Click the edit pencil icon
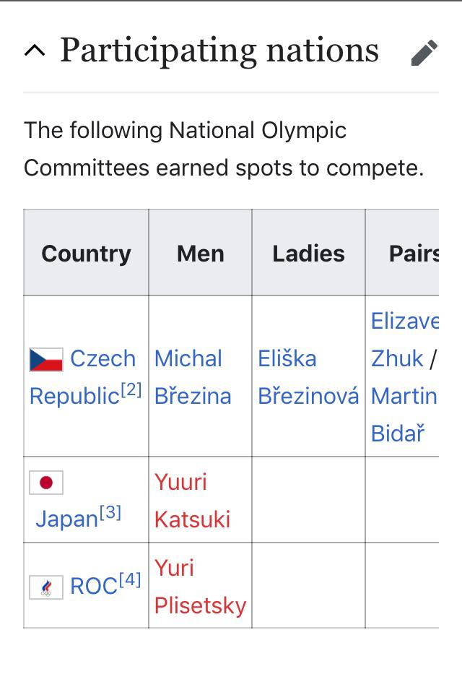This screenshot has height=695, width=462. [x=426, y=51]
